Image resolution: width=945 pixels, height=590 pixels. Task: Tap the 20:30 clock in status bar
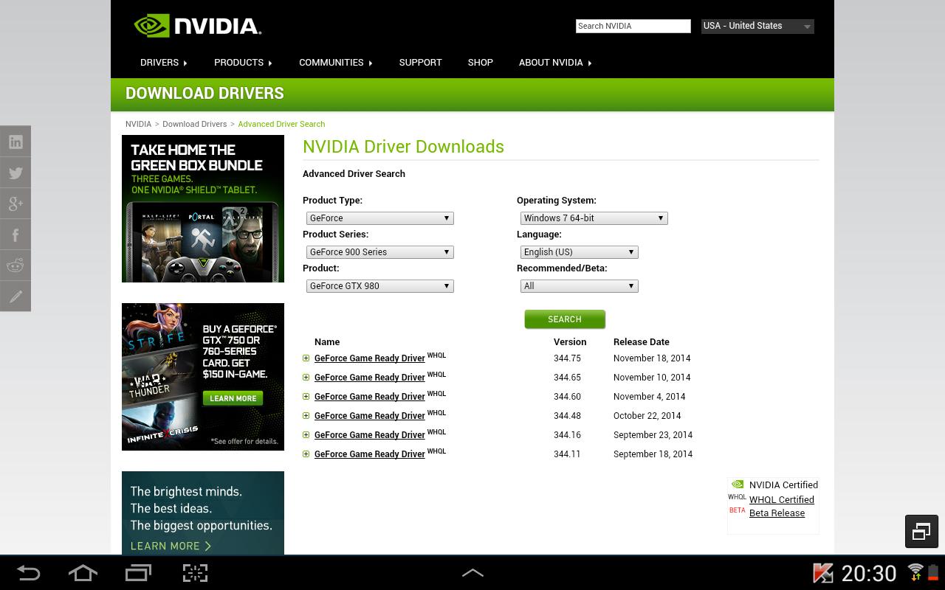click(x=869, y=573)
